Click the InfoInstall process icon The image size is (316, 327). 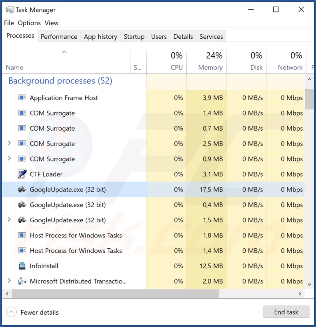tap(22, 266)
